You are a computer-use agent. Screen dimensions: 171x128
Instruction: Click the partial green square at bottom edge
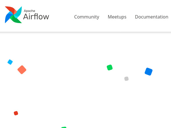(x=64, y=127)
